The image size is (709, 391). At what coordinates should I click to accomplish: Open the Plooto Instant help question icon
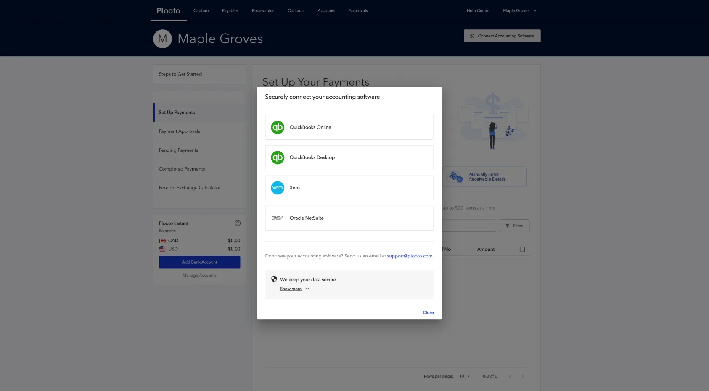point(238,223)
